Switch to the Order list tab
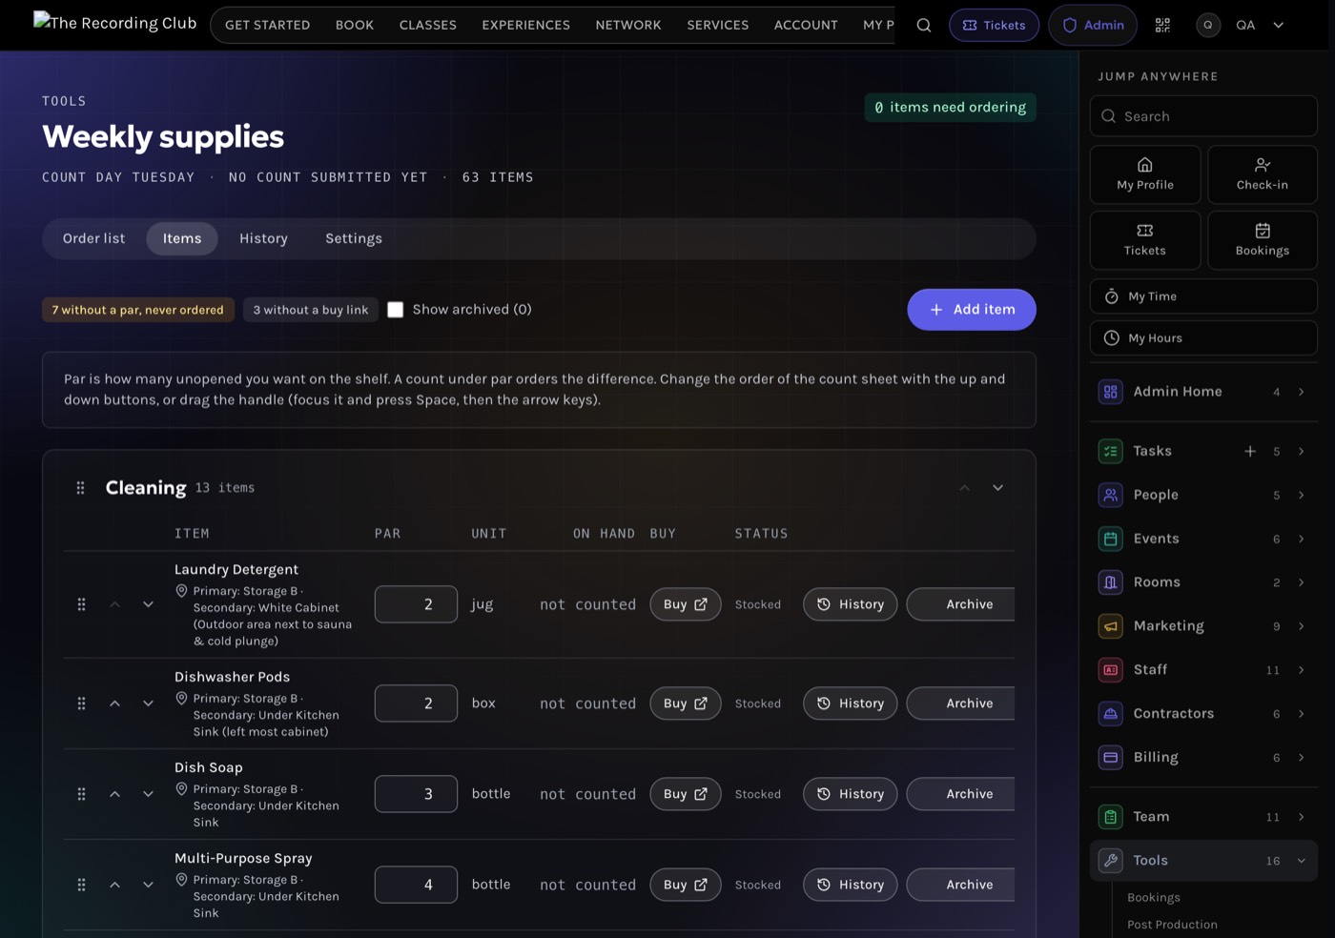The image size is (1335, 938). pos(93,238)
